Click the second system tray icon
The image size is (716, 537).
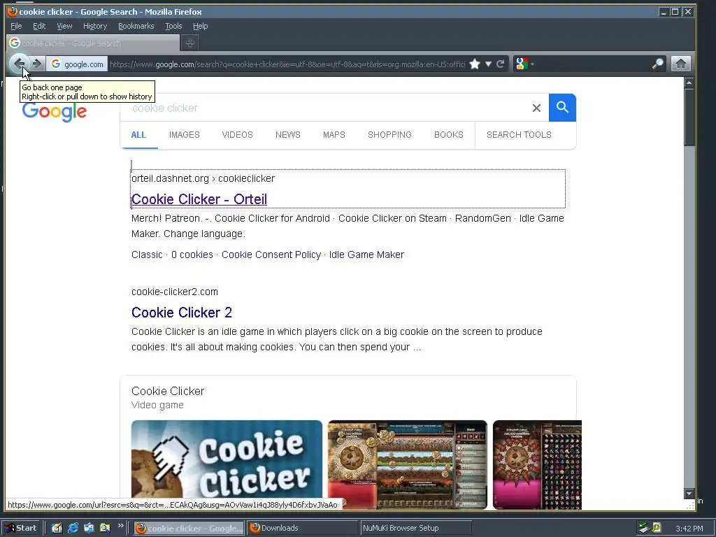tap(657, 527)
